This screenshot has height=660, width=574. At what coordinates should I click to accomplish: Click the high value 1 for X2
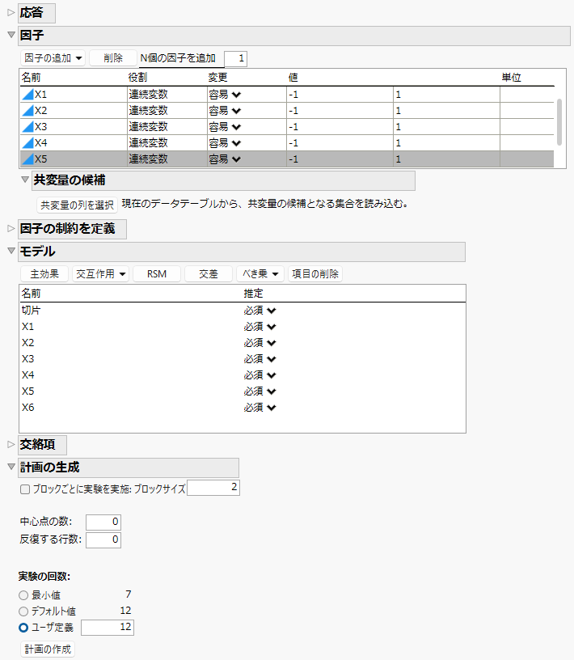tap(447, 111)
